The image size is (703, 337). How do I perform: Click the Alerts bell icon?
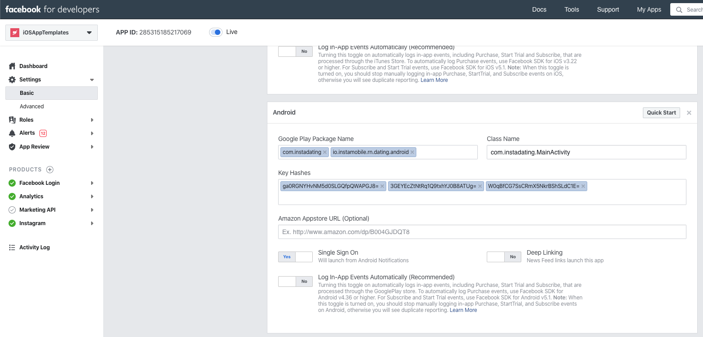[12, 133]
